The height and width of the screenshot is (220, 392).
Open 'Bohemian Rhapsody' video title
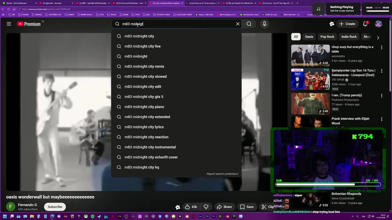point(346,194)
